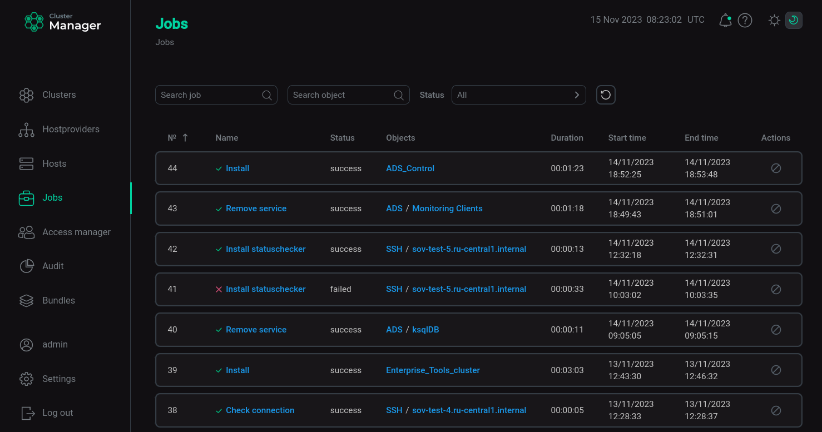Screen dimensions: 822x432
Task: Click the cancel icon for job 41
Action: click(776, 289)
